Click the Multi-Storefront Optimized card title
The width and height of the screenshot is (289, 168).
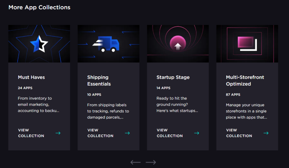(x=245, y=81)
